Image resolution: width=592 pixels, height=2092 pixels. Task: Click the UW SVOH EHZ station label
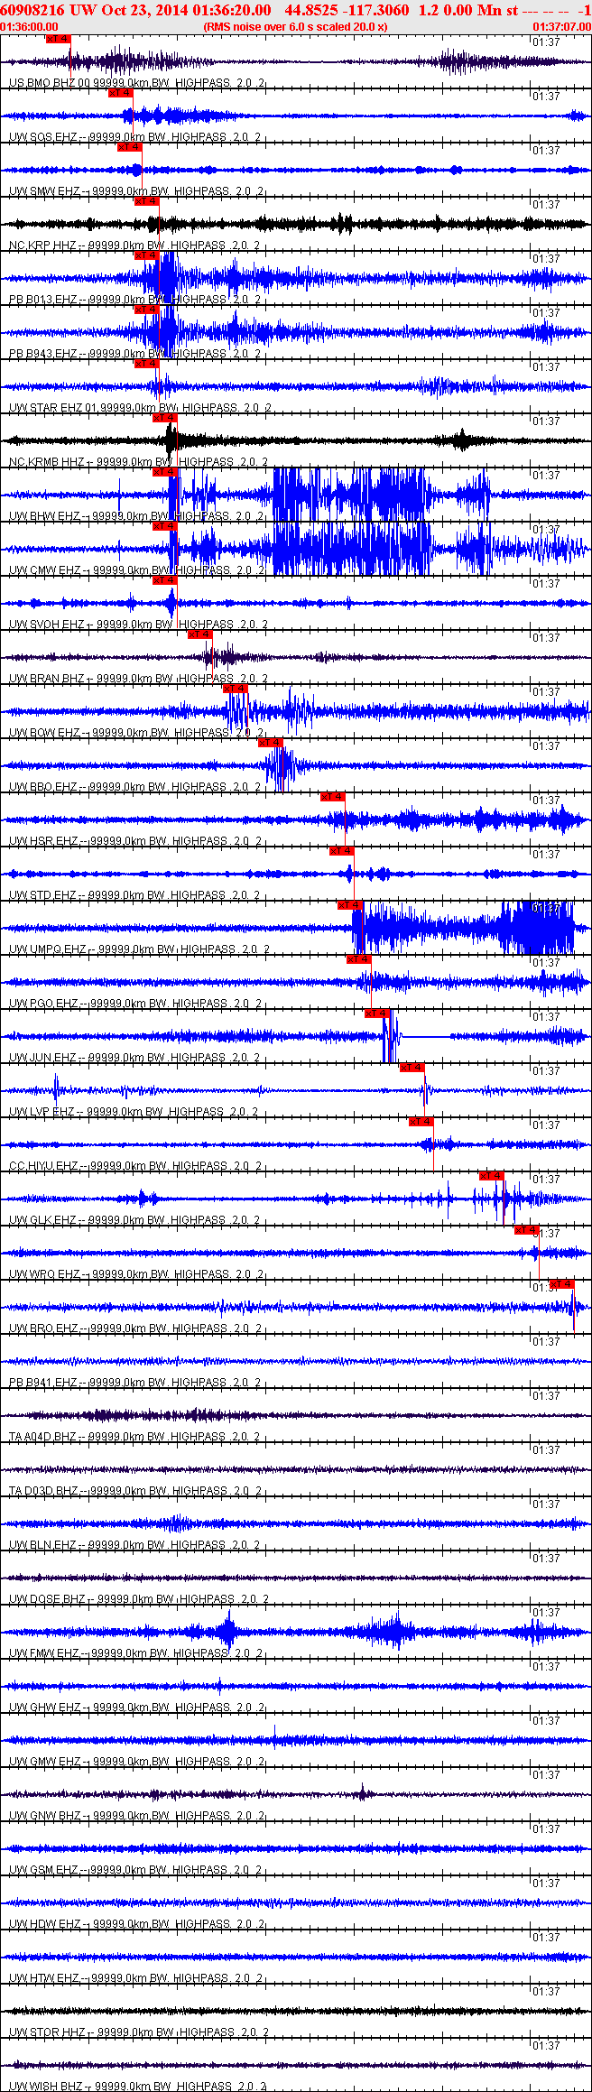(x=138, y=625)
